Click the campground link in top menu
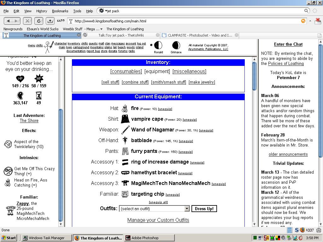The image size is (323, 242). (81, 47)
